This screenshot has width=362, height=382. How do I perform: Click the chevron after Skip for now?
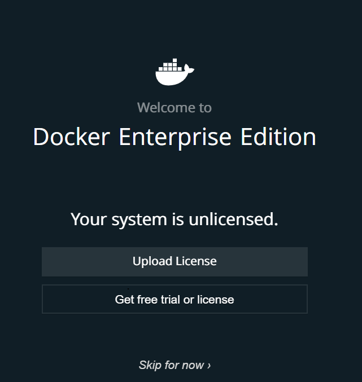[x=209, y=365]
